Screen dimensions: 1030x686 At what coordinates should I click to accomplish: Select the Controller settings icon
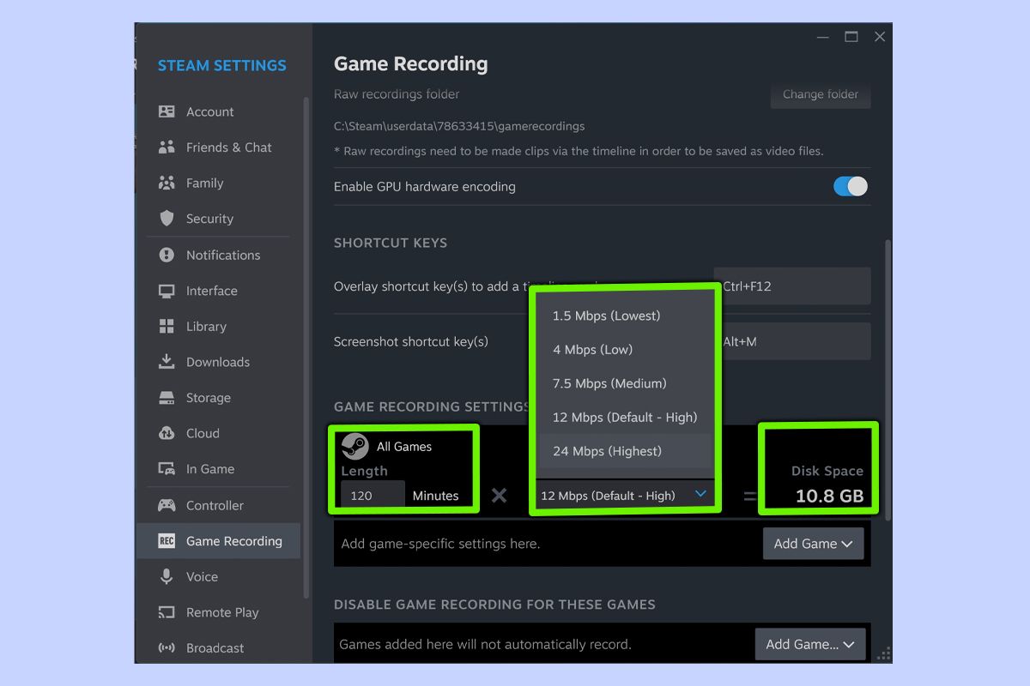167,505
